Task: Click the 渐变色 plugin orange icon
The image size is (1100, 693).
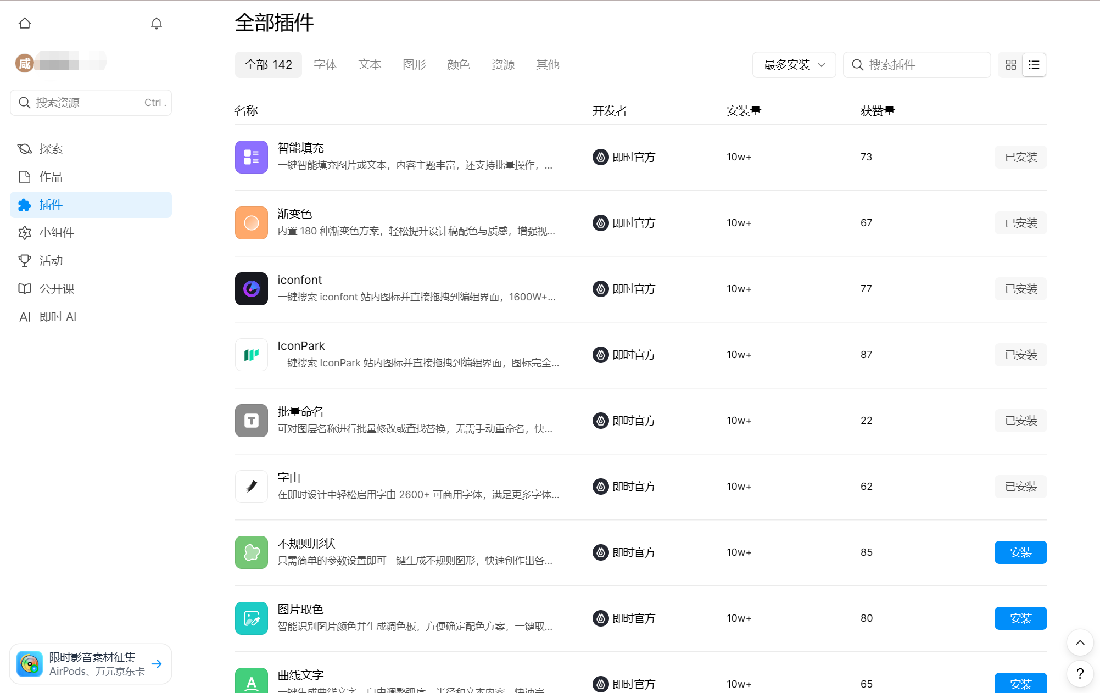Action: [251, 223]
